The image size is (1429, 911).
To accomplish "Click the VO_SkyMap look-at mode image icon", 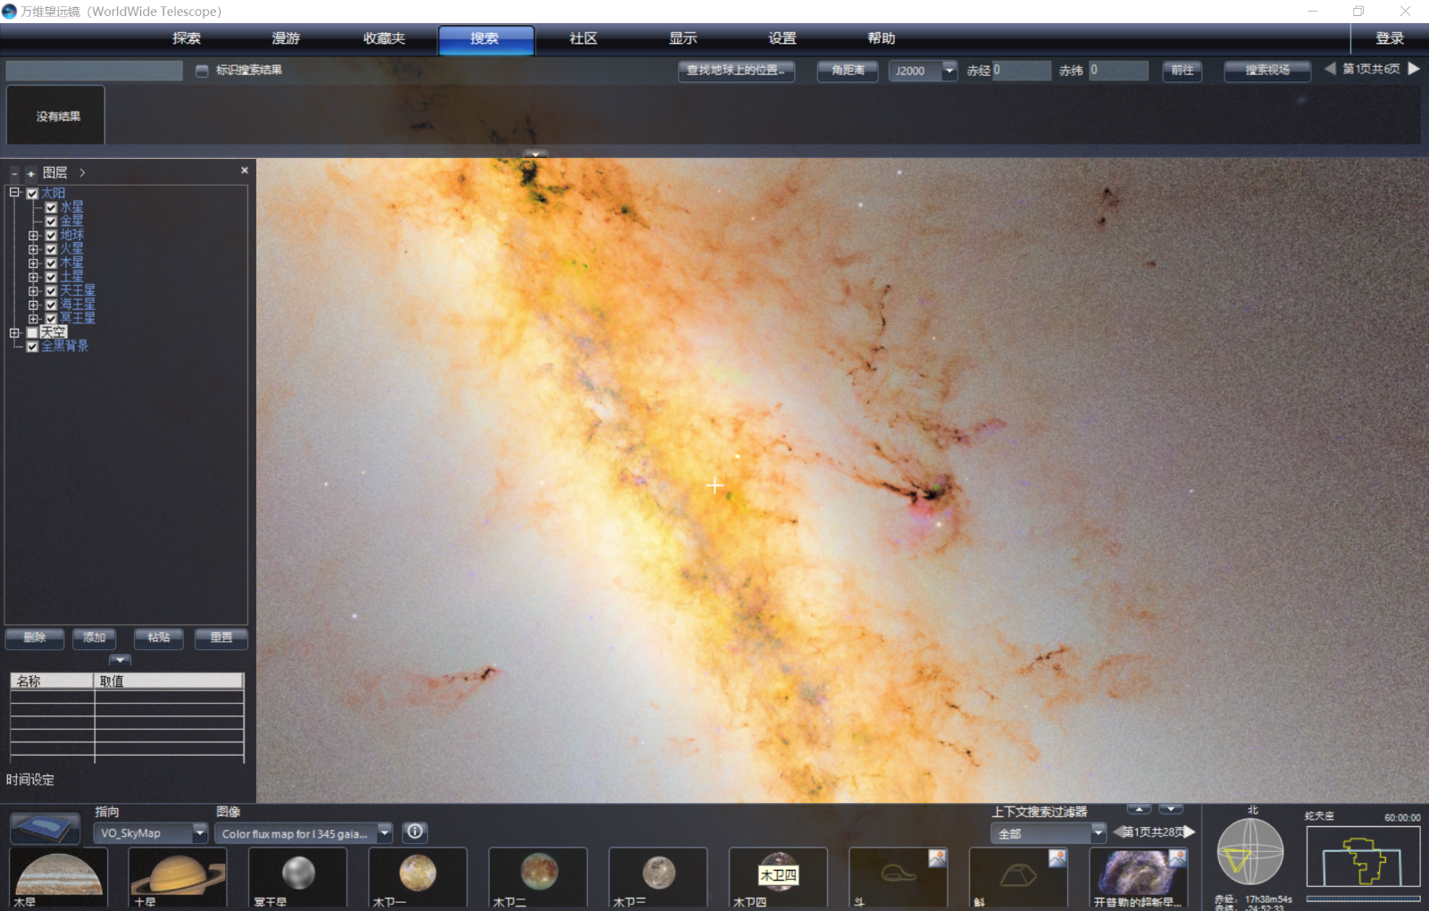I will point(45,828).
